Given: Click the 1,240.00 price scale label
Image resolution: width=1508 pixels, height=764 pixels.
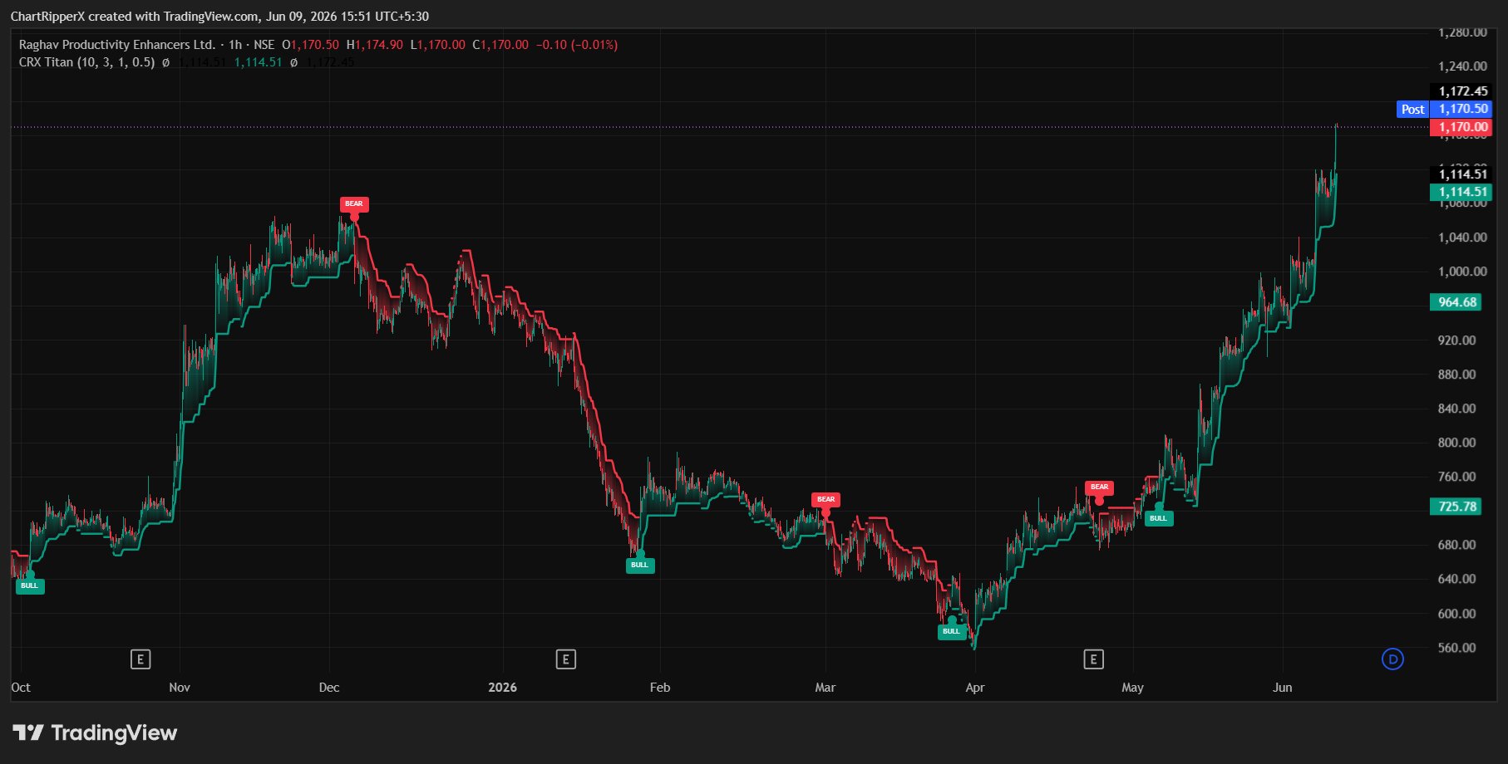Looking at the screenshot, I should tap(1462, 66).
